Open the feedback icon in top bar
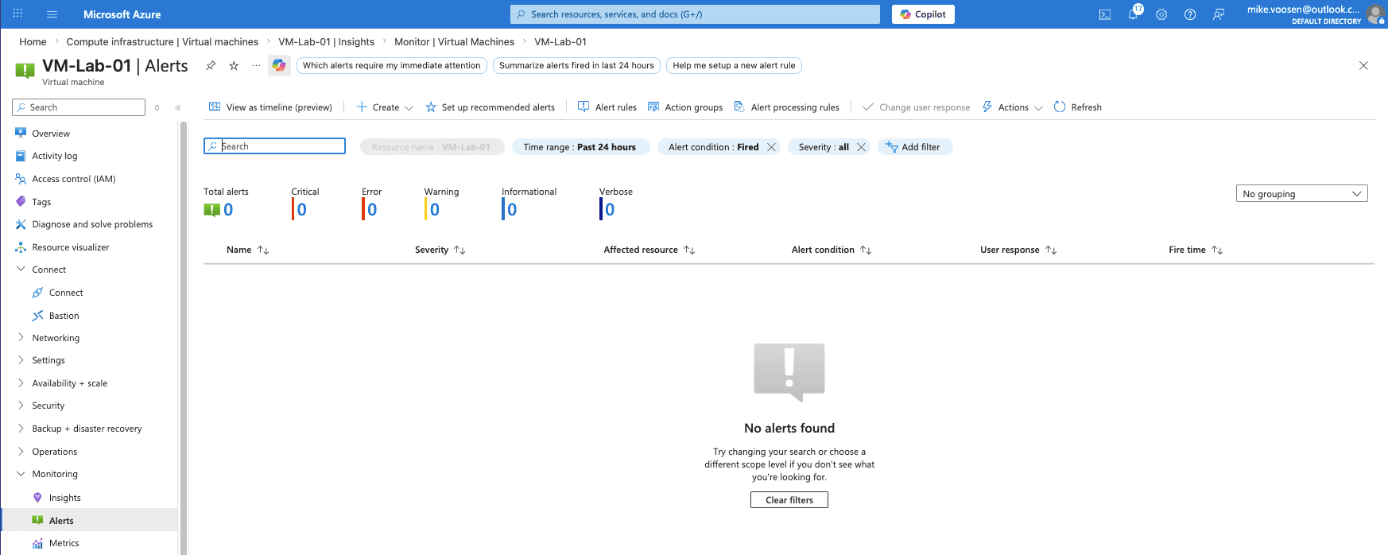Viewport: 1388px width, 555px height. [x=1219, y=14]
